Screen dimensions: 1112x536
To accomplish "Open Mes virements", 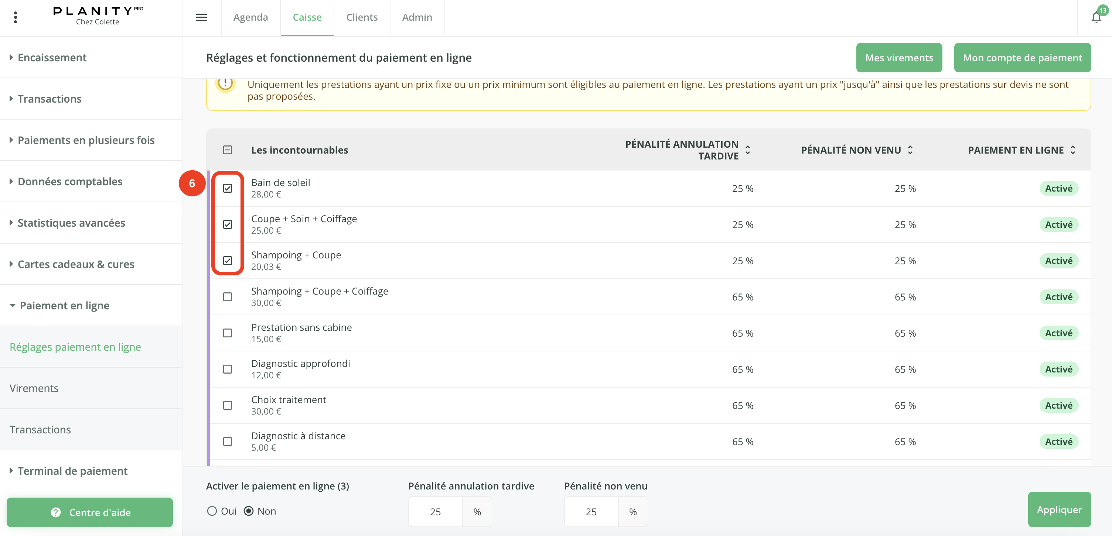I will tap(899, 58).
